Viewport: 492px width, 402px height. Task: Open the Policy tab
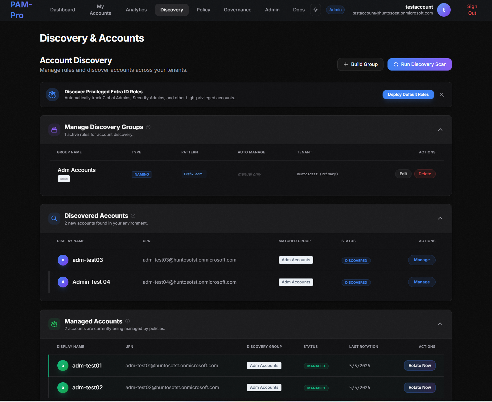203,10
